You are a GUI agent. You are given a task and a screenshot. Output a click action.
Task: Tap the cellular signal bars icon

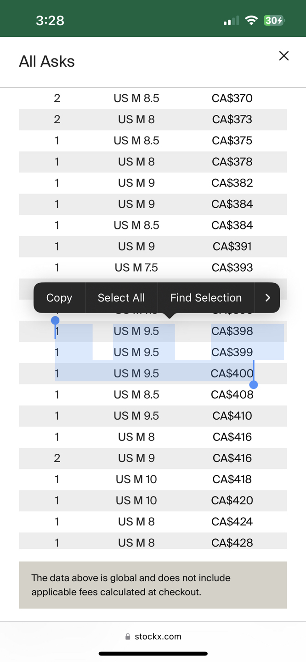coord(231,21)
